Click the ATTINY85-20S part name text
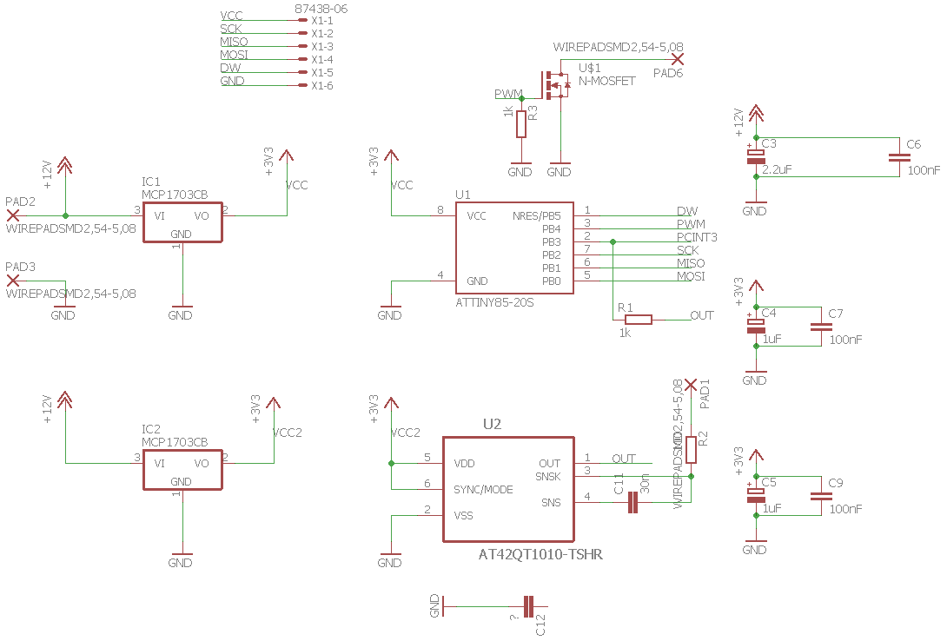Image resolution: width=947 pixels, height=641 pixels. tap(494, 302)
